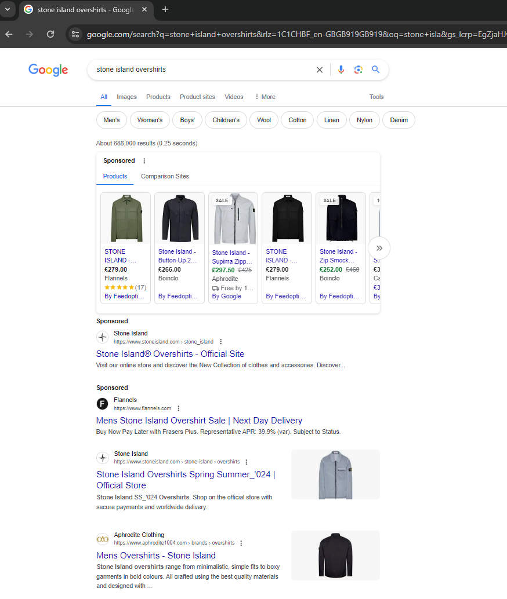Open three-dot menu for Stone Island ad

coord(221,342)
